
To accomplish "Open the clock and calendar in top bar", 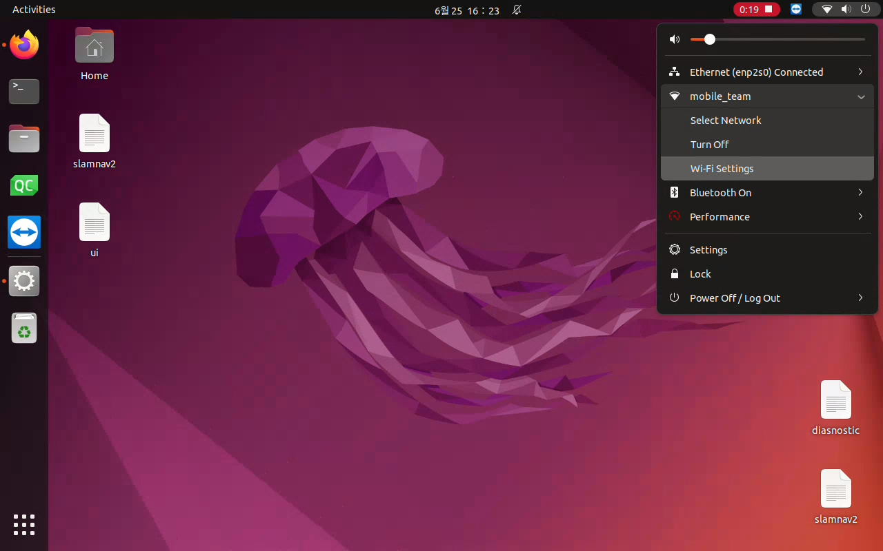I will 467,10.
